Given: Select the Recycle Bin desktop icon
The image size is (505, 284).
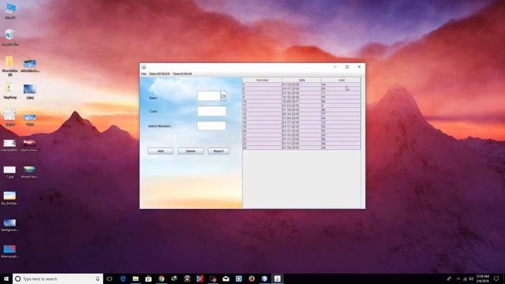Looking at the screenshot, I should coord(10,37).
